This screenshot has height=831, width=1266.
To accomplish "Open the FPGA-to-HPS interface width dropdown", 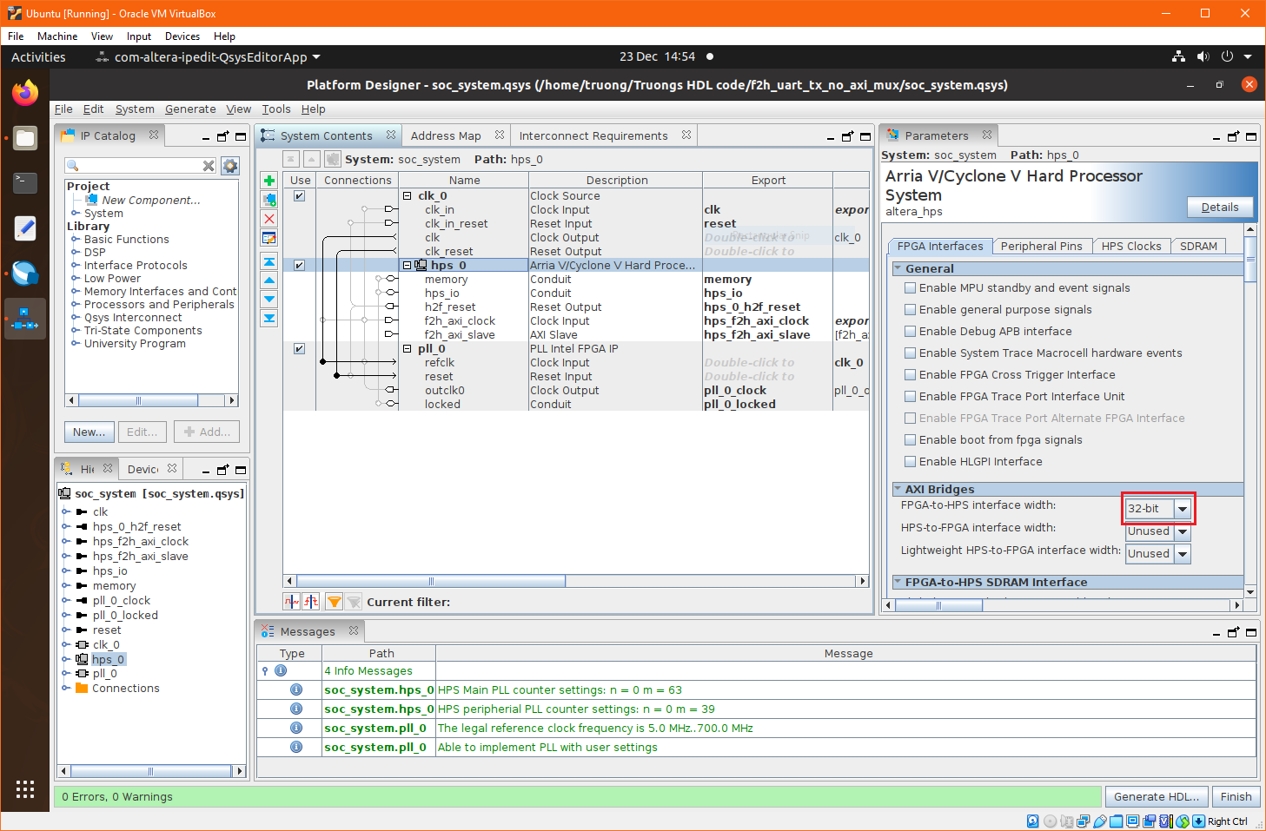I will pos(1181,509).
